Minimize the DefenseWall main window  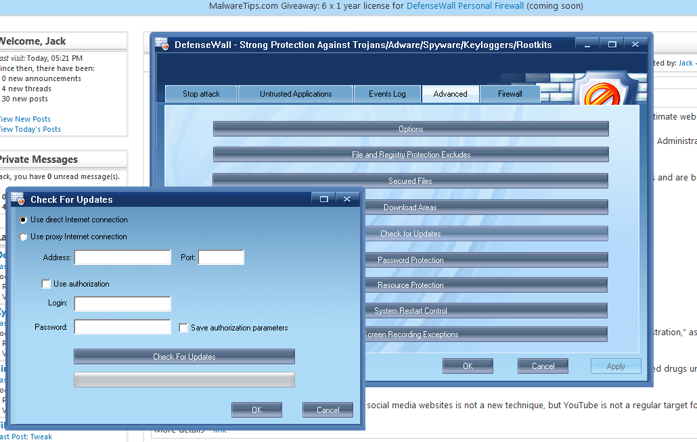pyautogui.click(x=587, y=45)
